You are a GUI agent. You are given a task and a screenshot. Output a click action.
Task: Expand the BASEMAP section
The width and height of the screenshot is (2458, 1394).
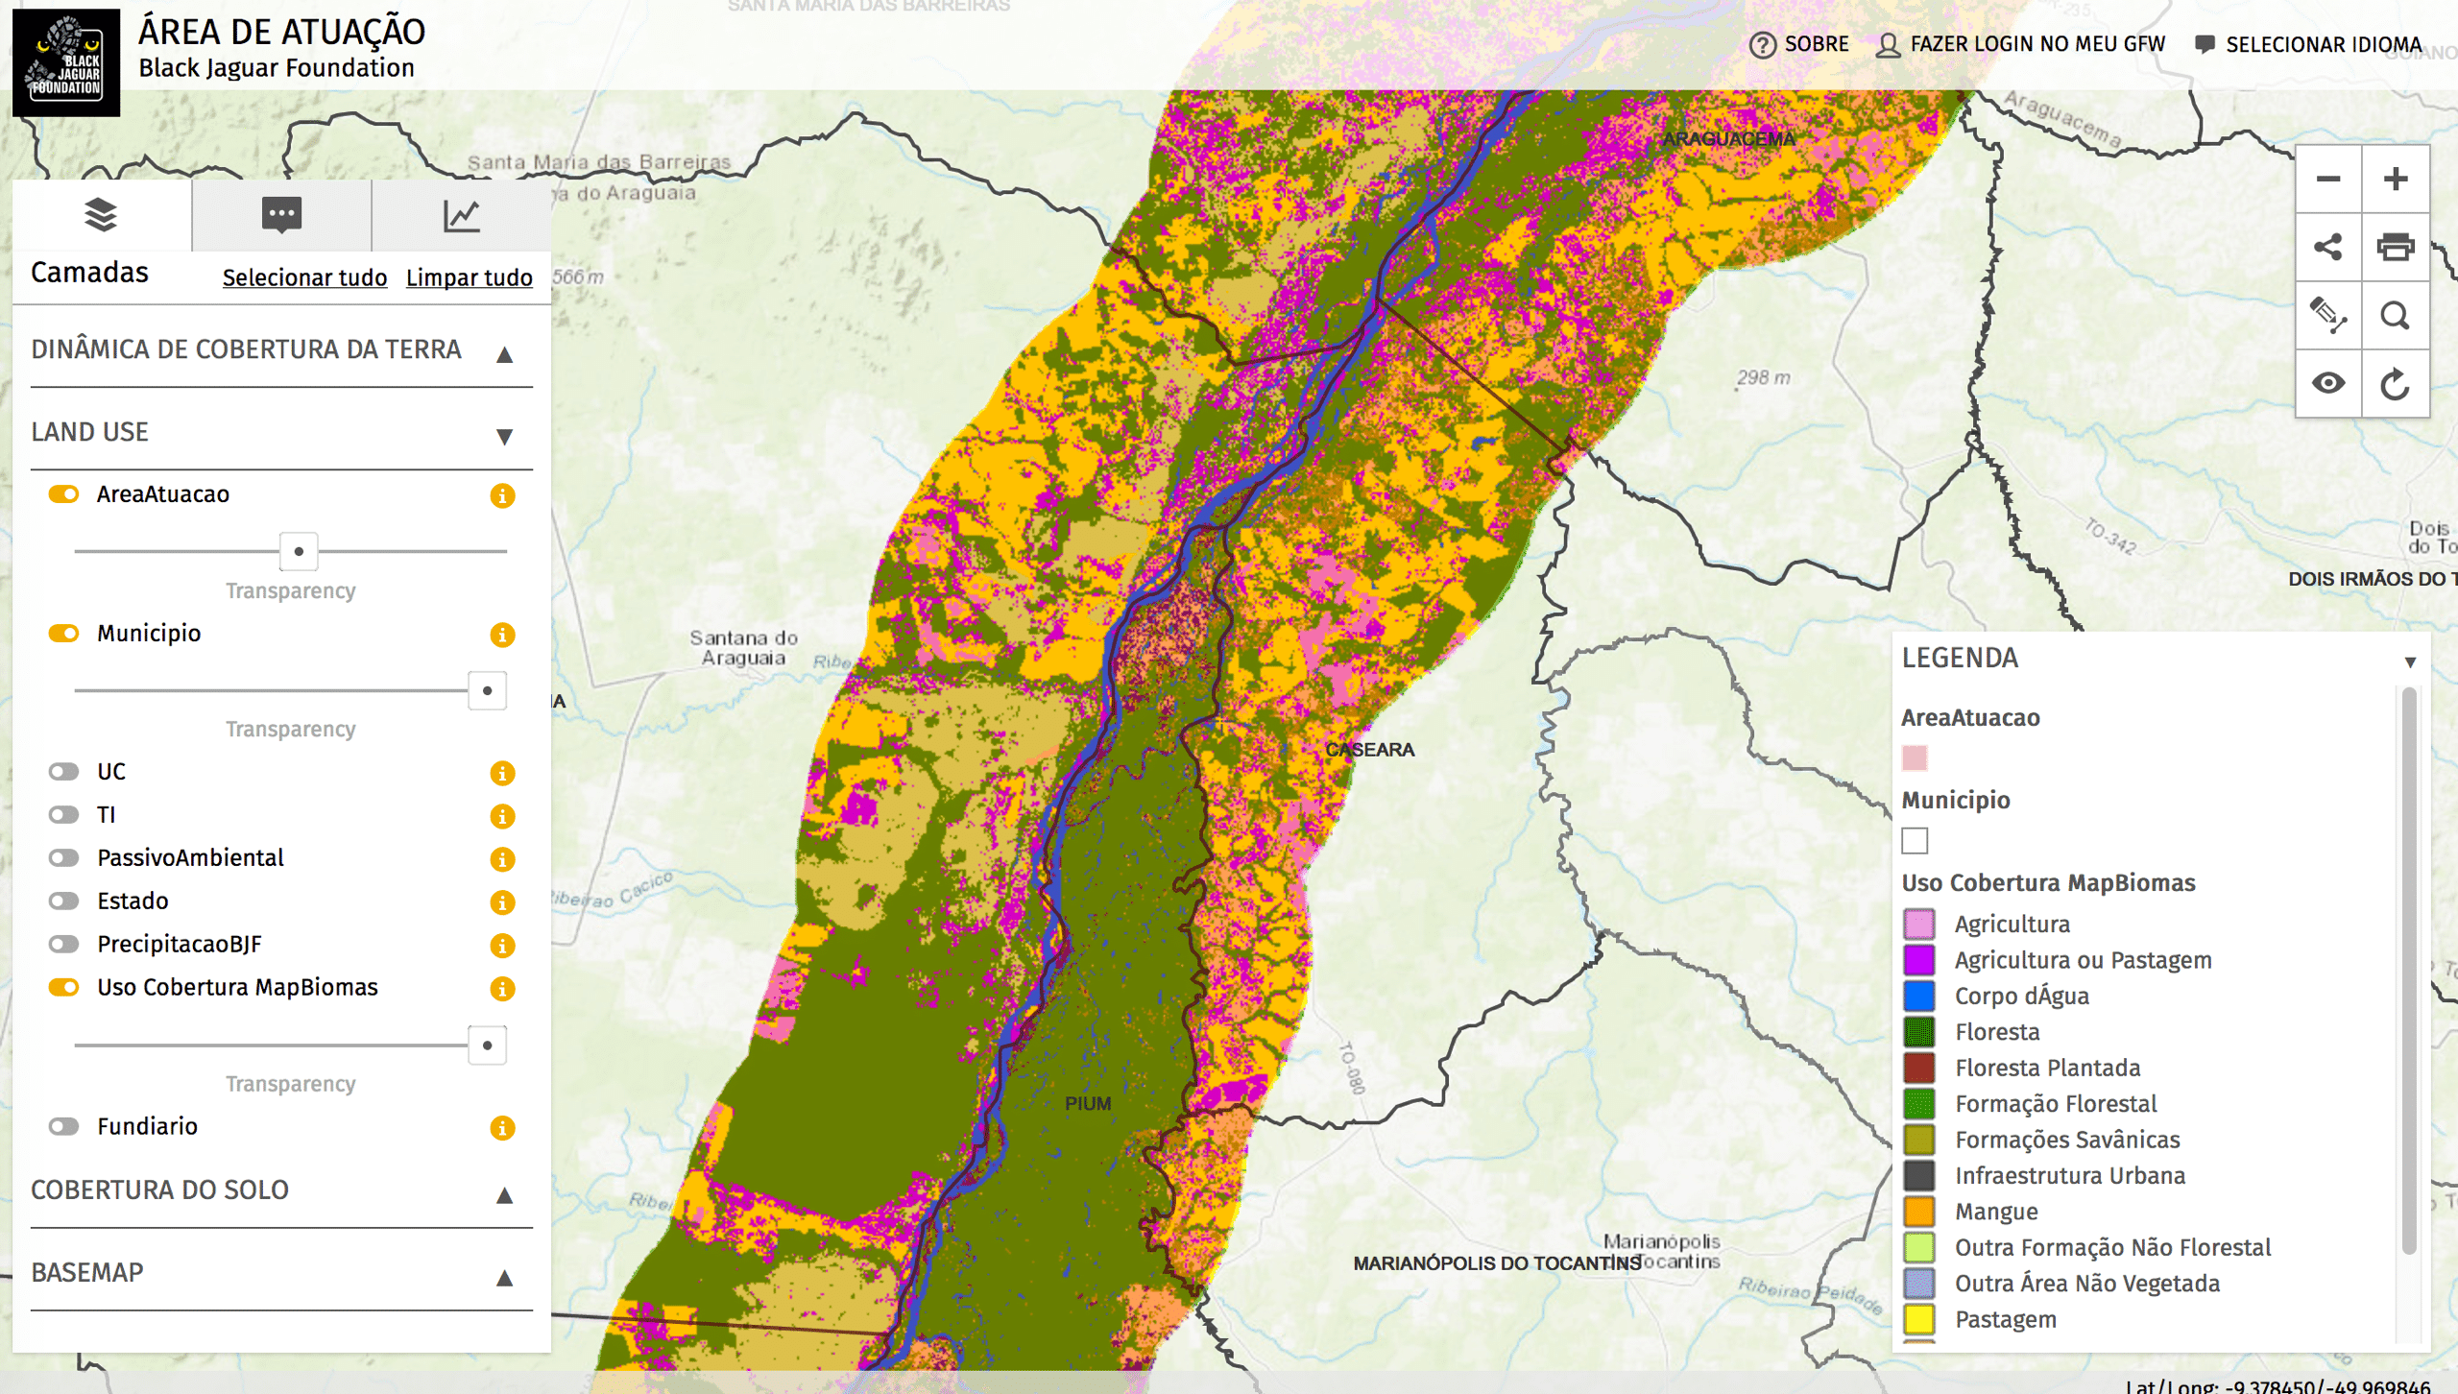tap(504, 1278)
